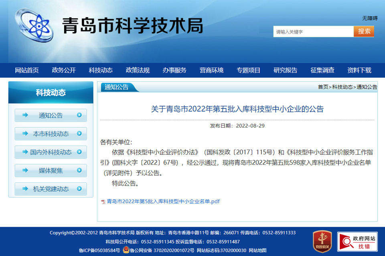Click the police badge icon beside 鲁公网安备
The width and height of the screenshot is (385, 256).
click(x=126, y=250)
